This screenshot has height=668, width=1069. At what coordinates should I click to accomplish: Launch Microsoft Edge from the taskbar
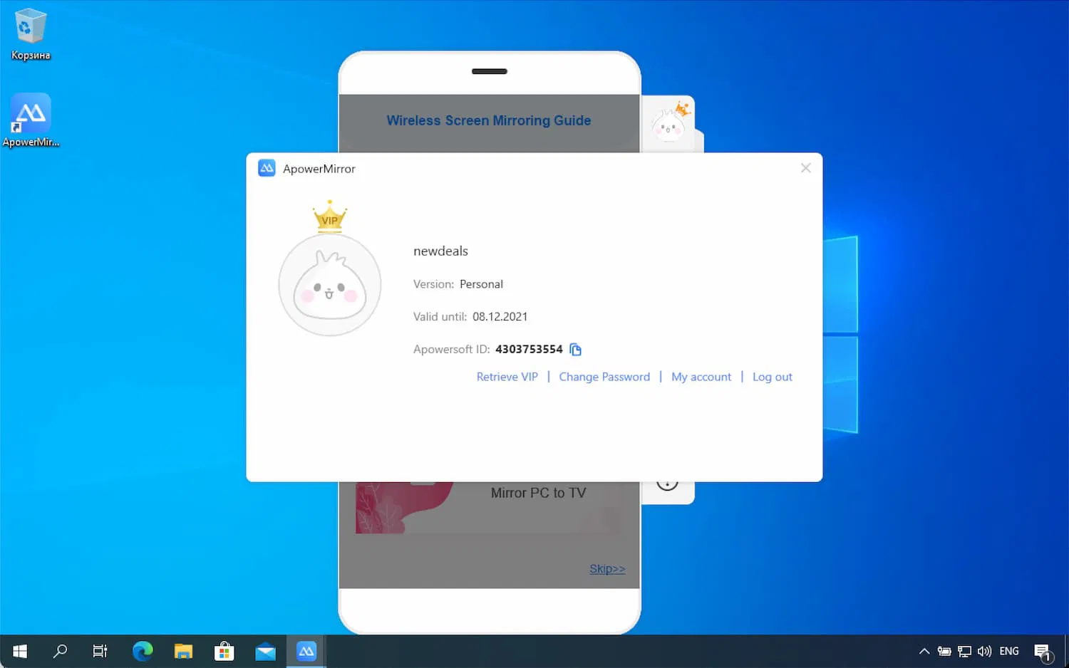143,651
